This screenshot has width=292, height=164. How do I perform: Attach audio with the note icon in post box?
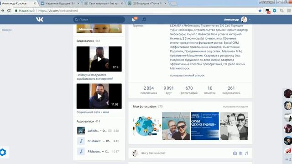tap(246, 153)
